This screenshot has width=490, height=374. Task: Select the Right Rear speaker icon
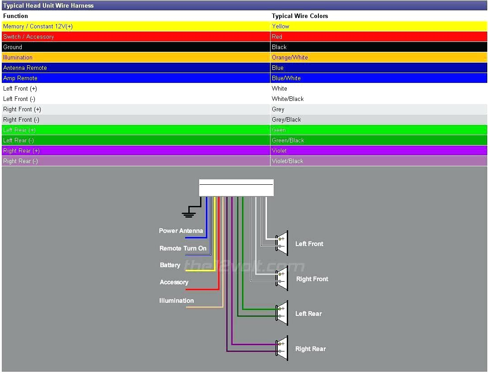click(x=282, y=348)
